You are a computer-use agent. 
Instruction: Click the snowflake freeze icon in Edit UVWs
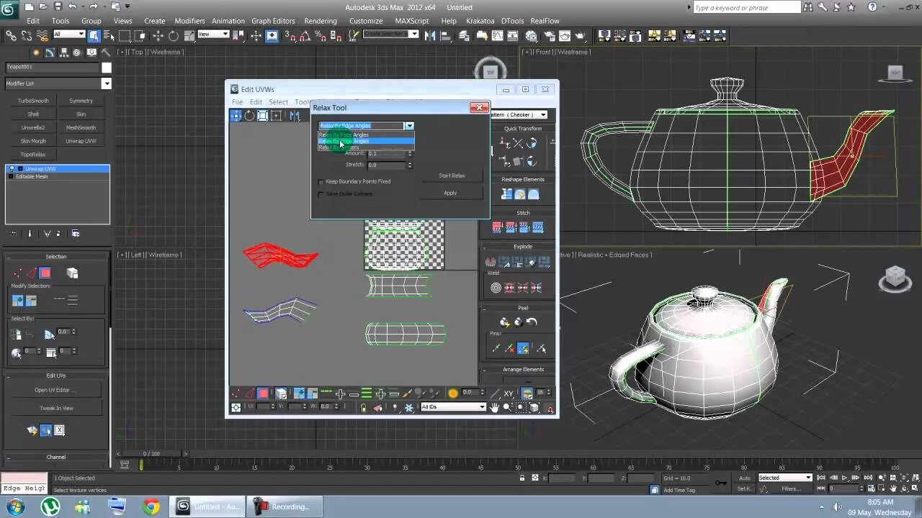(x=408, y=407)
